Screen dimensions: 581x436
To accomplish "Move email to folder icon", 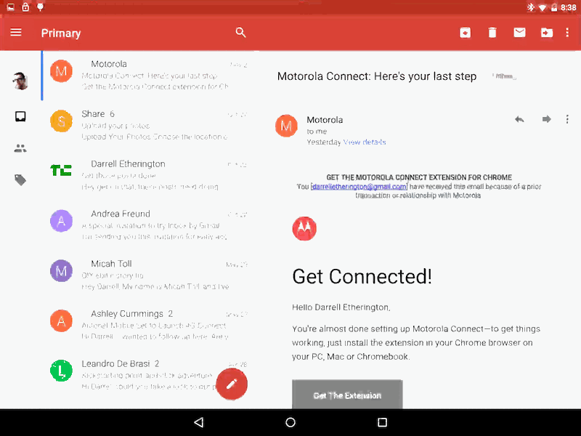I will (x=547, y=33).
